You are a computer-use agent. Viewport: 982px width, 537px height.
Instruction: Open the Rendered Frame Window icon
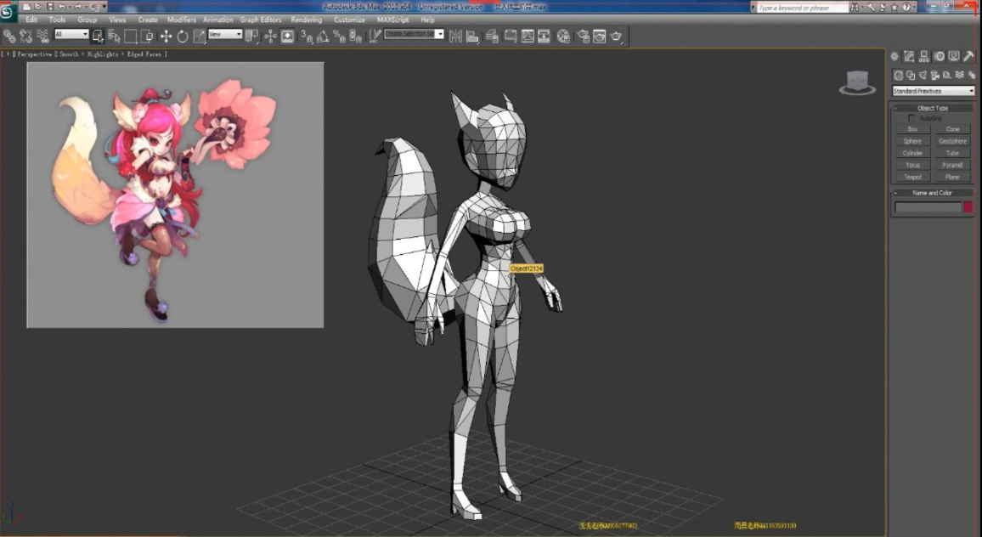[600, 36]
